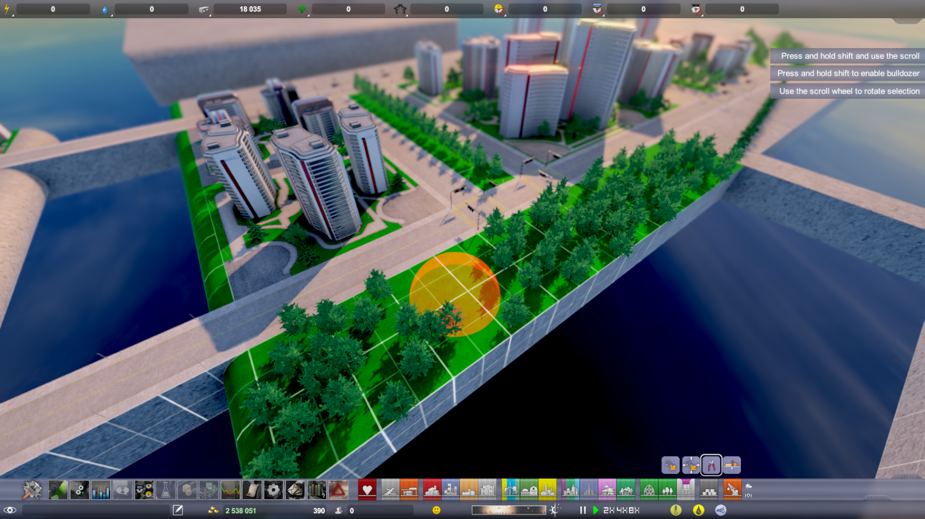Open the paper scroll policies icon
Image resolution: width=925 pixels, height=519 pixels.
click(252, 490)
